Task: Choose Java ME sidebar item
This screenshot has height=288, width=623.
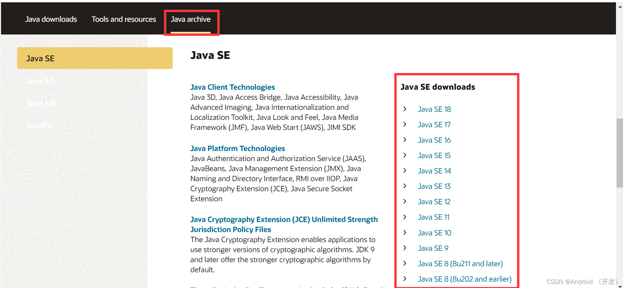Action: [x=42, y=103]
